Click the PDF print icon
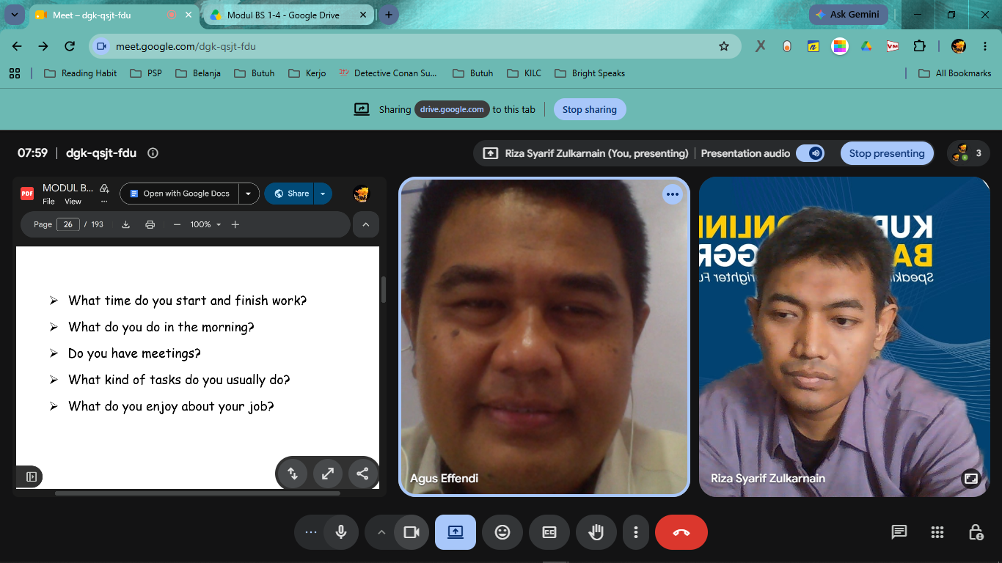 click(150, 224)
